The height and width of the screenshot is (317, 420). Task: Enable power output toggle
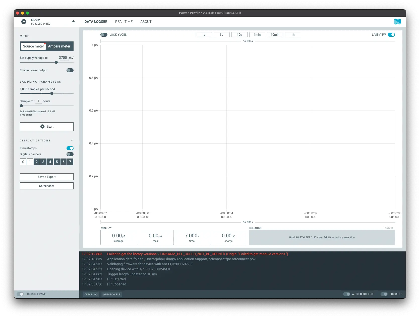(x=70, y=70)
